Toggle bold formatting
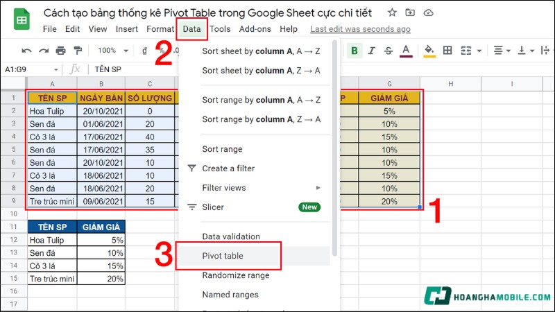The width and height of the screenshot is (555, 312). click(x=355, y=51)
